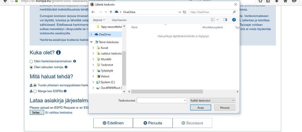Click the tree scrollbar down arrow
Viewport: 302px width, 132px height.
pos(124,92)
